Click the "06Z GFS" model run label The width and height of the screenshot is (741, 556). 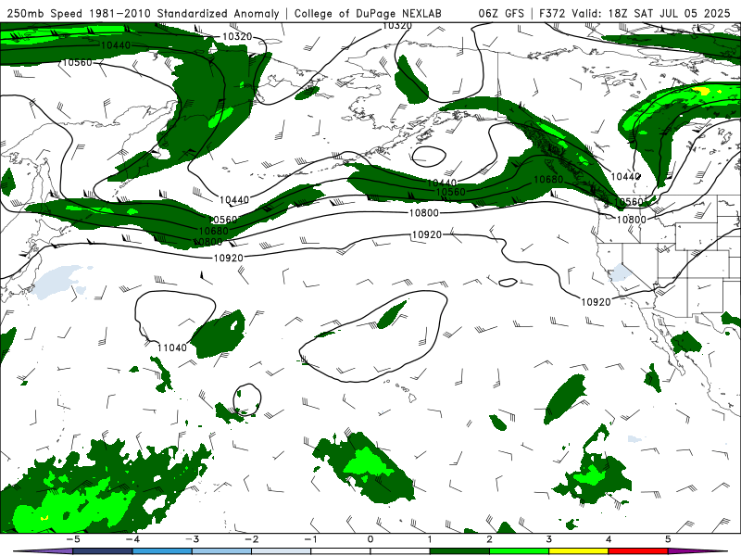(x=501, y=13)
